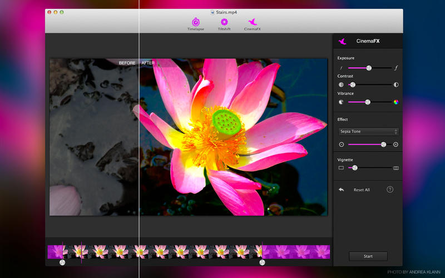Click the Vignette label
This screenshot has width=445, height=278.
point(345,160)
